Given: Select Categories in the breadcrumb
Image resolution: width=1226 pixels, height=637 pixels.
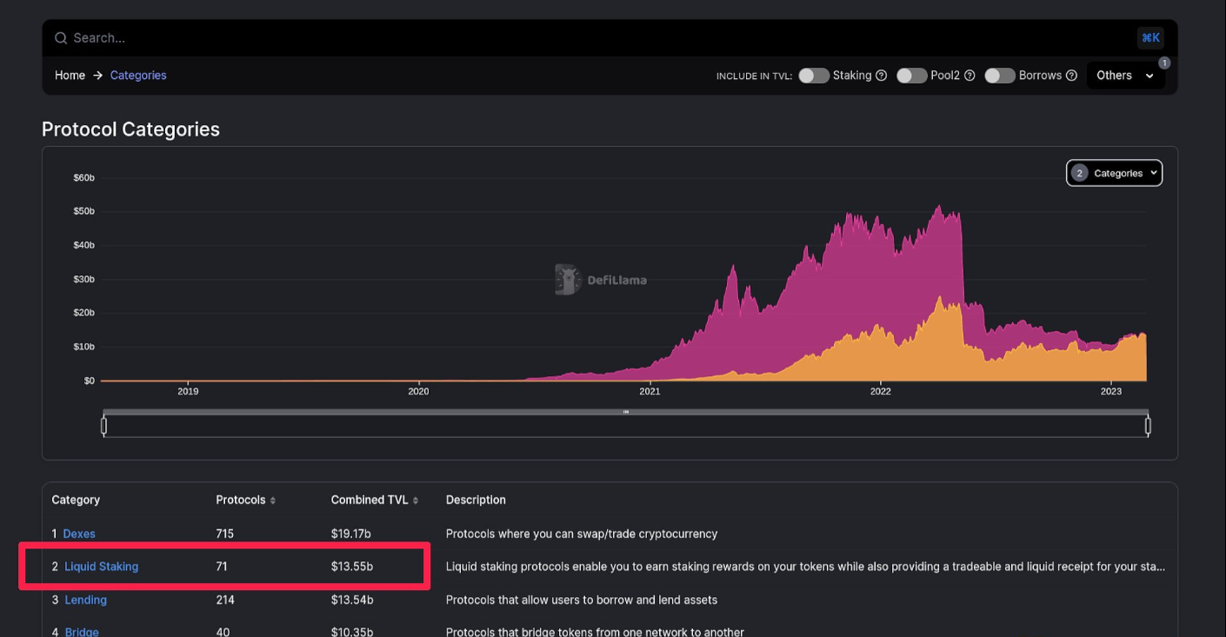Looking at the screenshot, I should 138,76.
